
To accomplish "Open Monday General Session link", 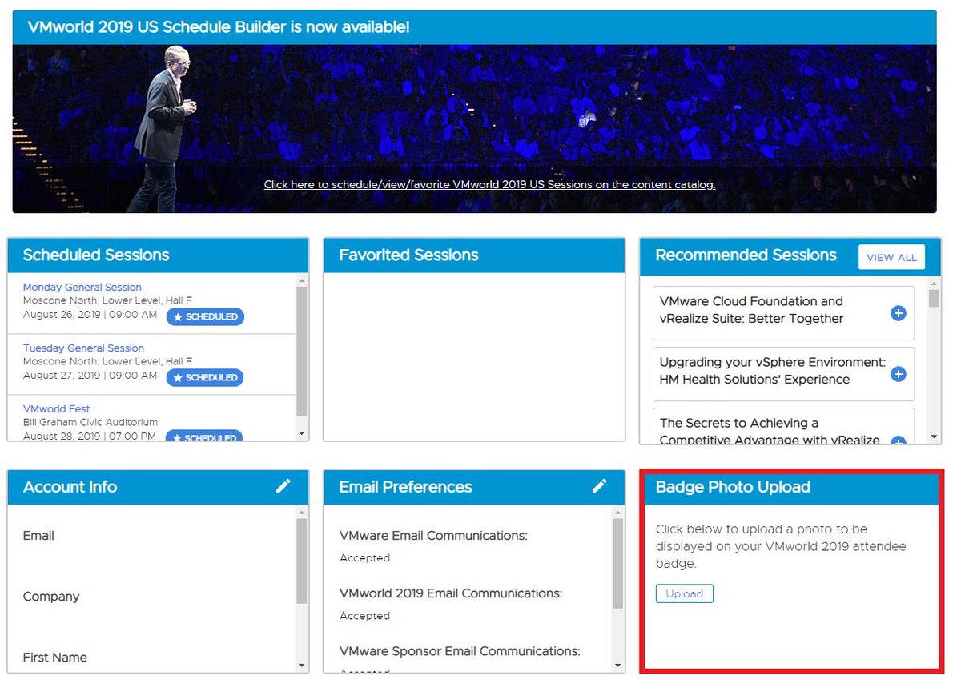I will [x=82, y=287].
